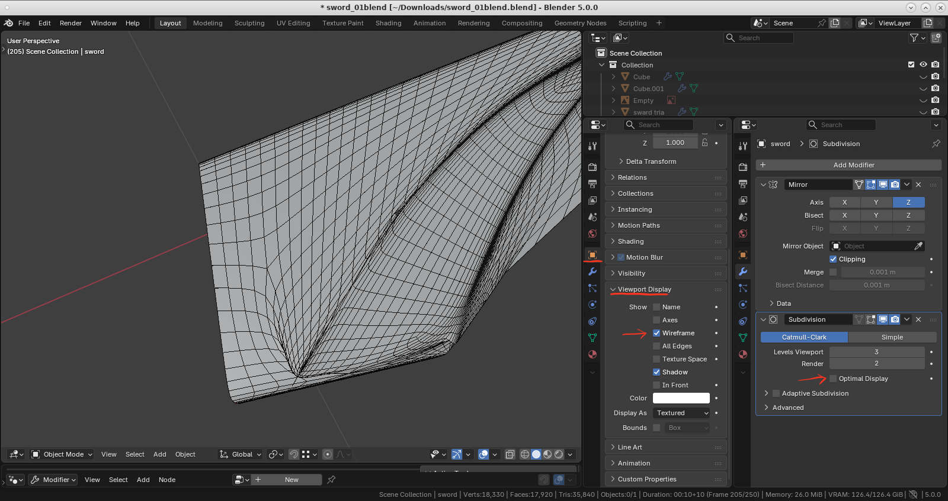Enable Optimal Display checkbox
The height and width of the screenshot is (501, 948).
tap(833, 379)
